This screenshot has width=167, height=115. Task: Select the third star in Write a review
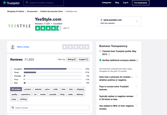(76, 47)
